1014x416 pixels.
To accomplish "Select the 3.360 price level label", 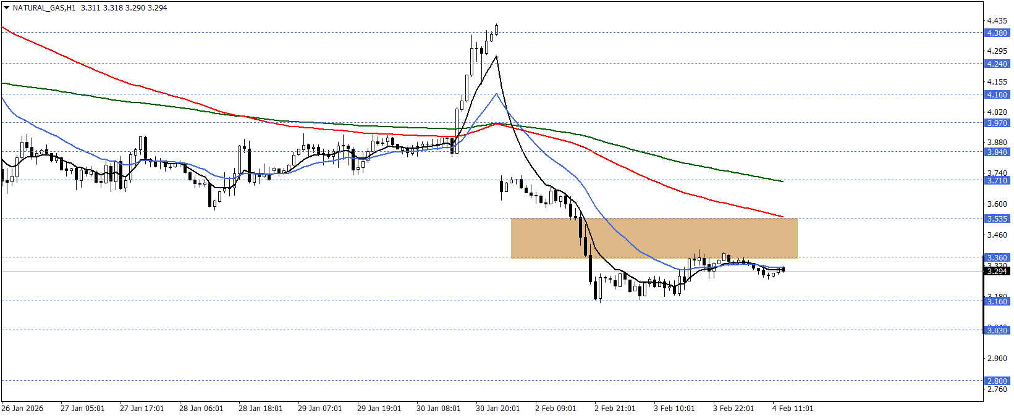I will pos(996,257).
